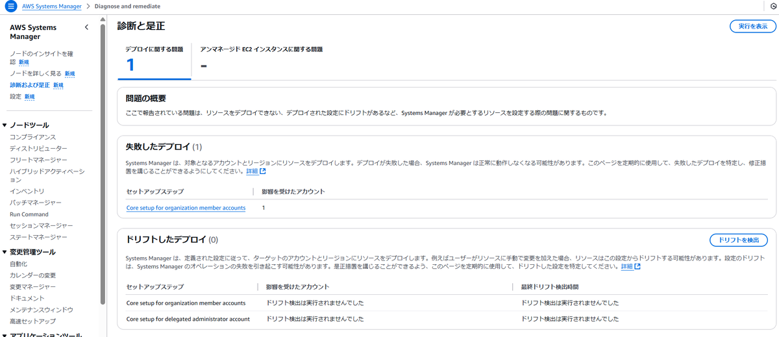Click the セットアップステップ header in 失敗したデプロイ table

coord(155,192)
